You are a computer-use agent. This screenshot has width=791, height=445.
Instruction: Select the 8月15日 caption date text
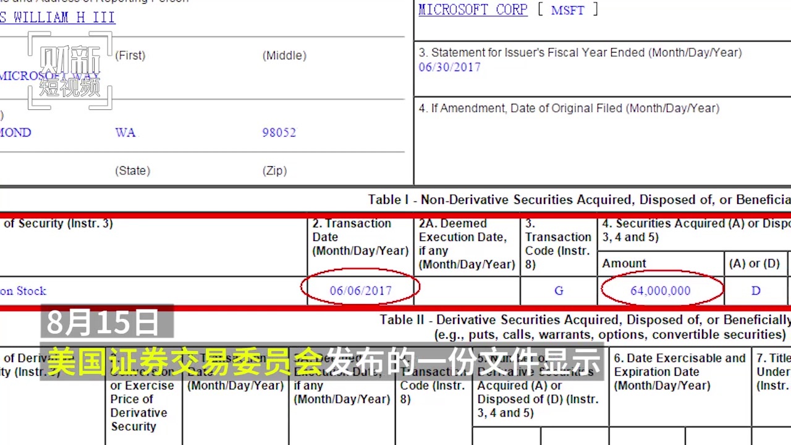point(103,323)
